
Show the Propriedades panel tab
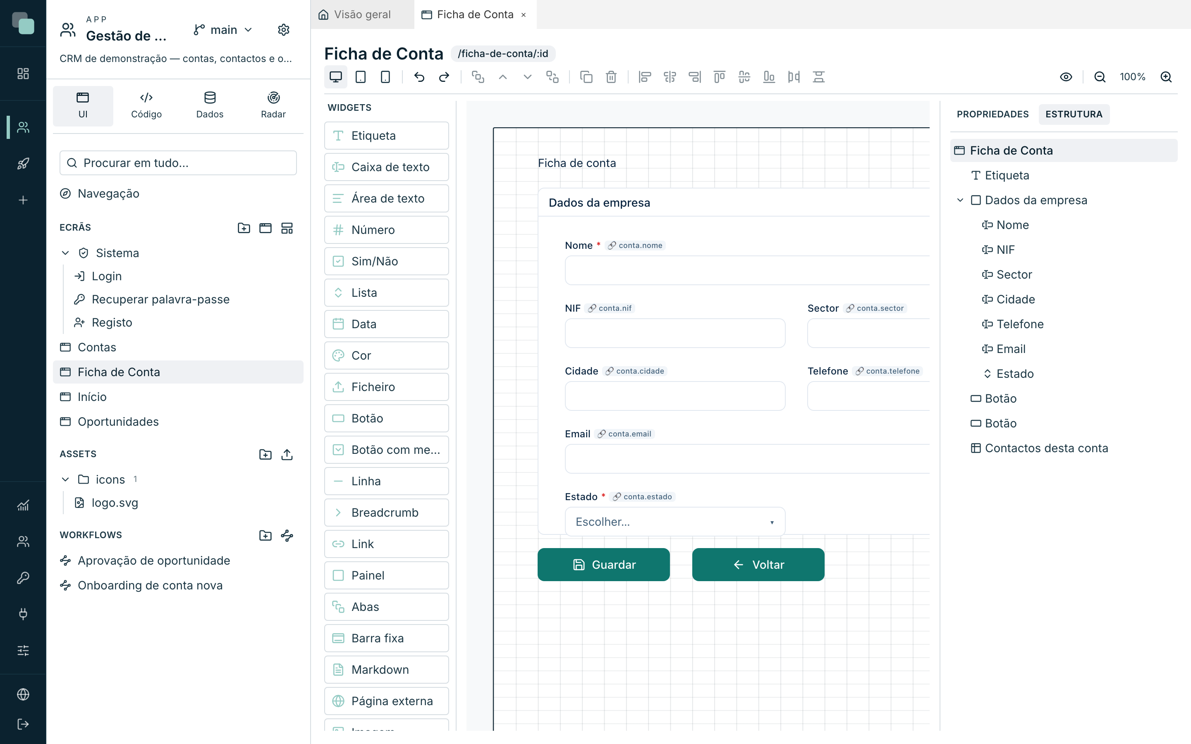point(992,114)
